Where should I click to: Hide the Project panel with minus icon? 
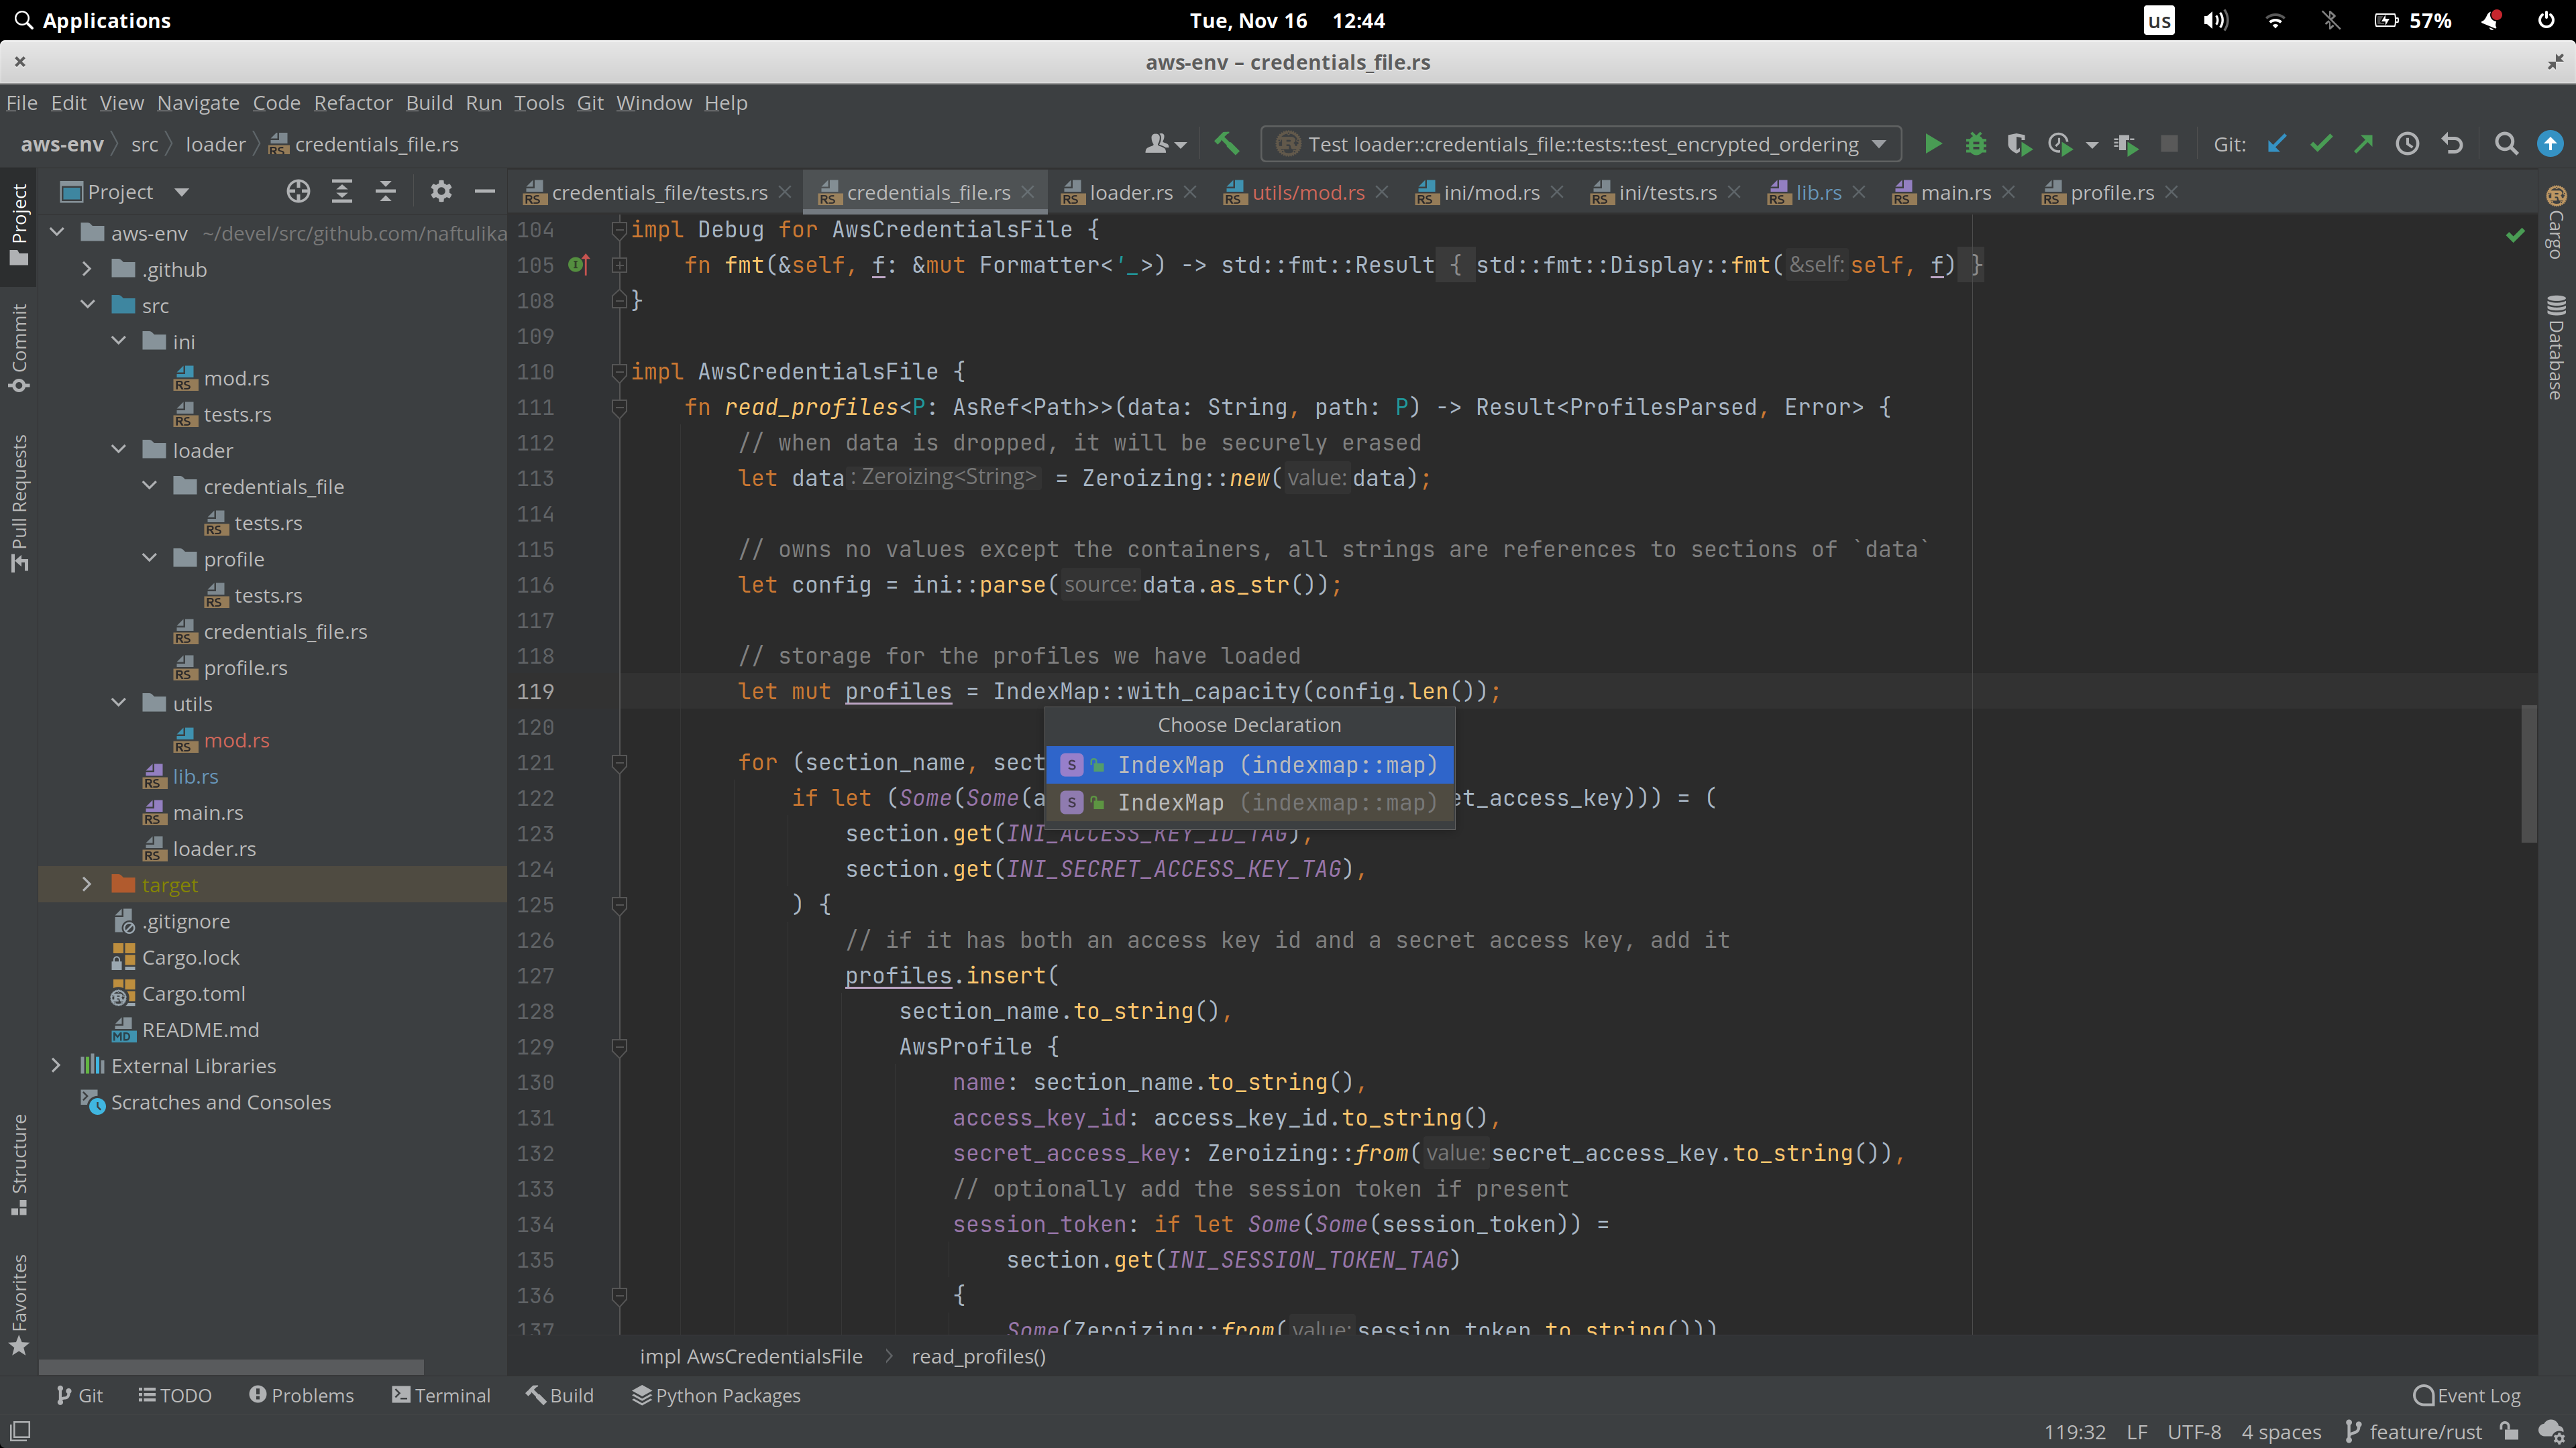[x=485, y=192]
